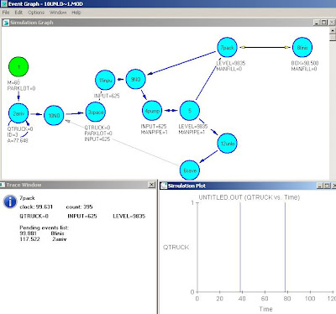336x314 pixels.
Task: Select the 8finis event node
Action: click(302, 48)
